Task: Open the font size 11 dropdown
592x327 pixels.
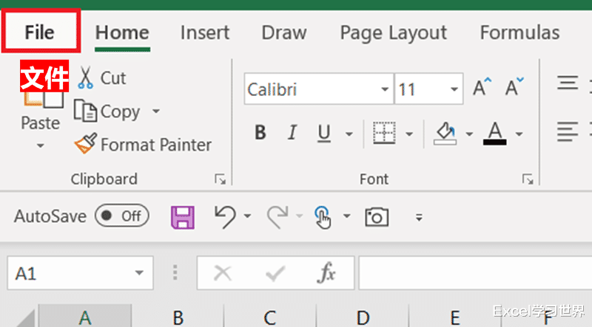Action: tap(454, 89)
